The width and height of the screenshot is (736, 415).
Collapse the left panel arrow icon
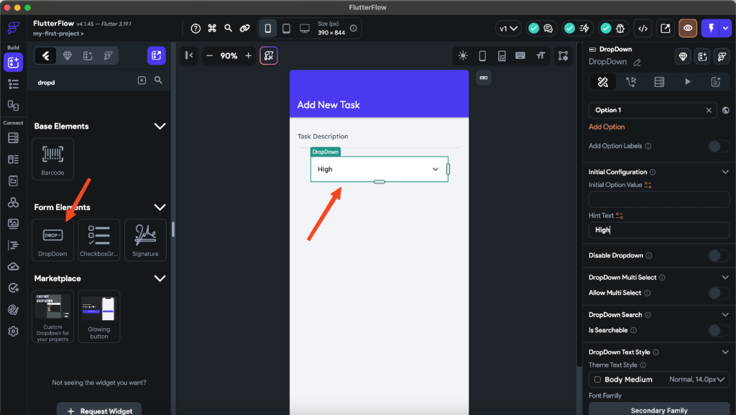coord(189,56)
